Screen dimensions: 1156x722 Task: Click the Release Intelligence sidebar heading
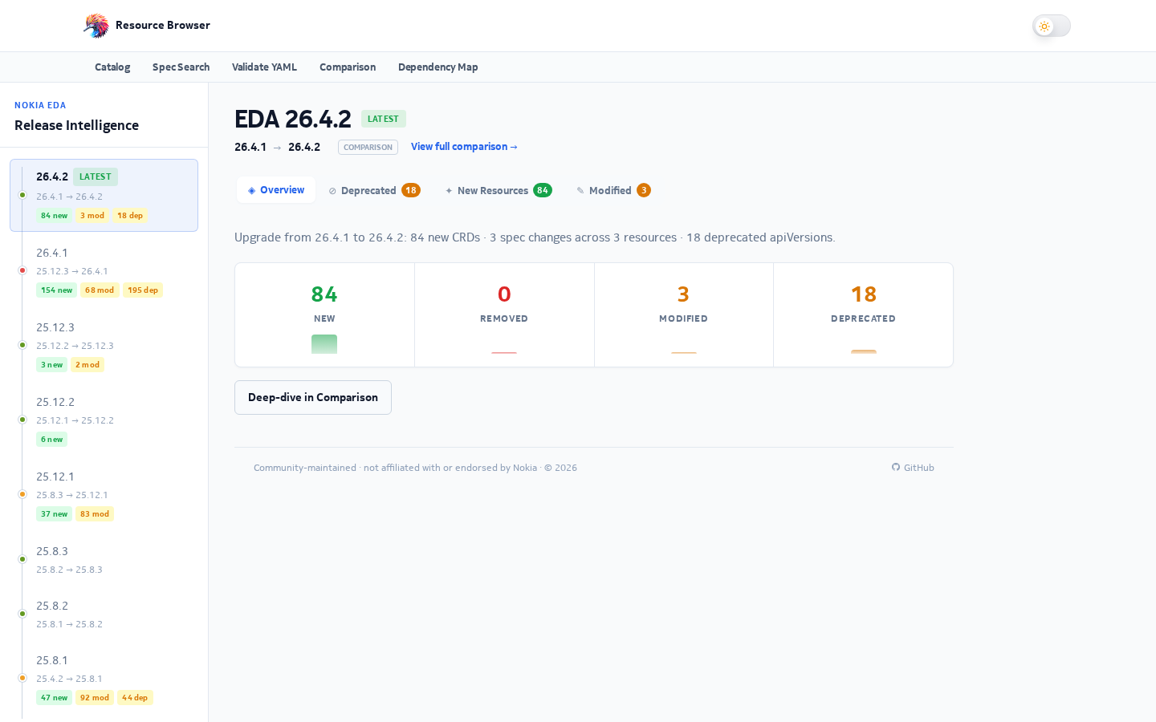pos(76,125)
